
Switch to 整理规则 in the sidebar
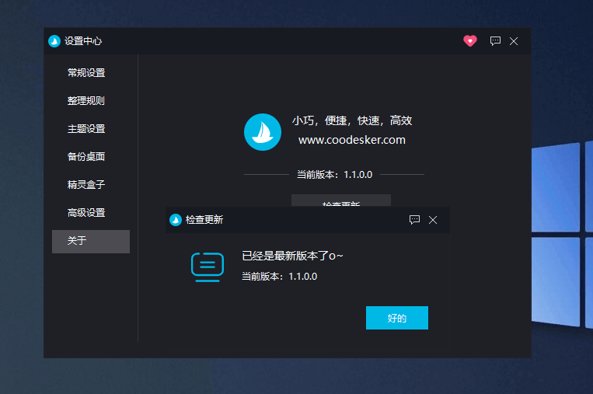coord(86,101)
